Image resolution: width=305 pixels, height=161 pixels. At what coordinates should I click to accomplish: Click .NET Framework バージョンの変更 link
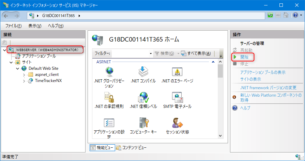point(269,88)
